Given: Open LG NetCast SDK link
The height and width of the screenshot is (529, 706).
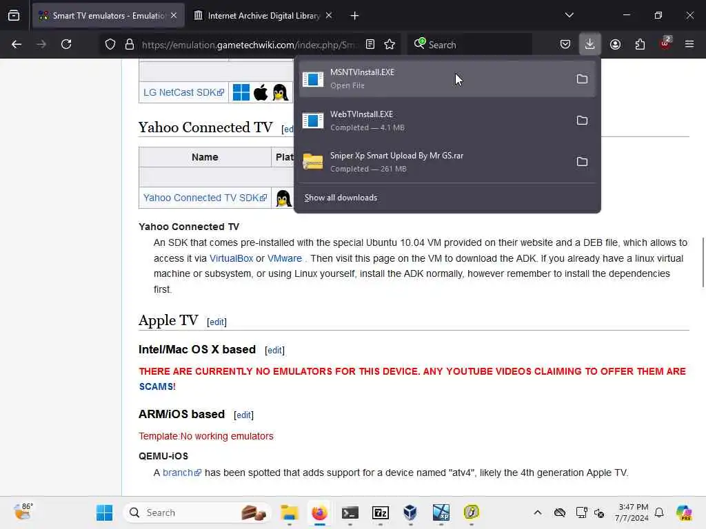Looking at the screenshot, I should 183,93.
